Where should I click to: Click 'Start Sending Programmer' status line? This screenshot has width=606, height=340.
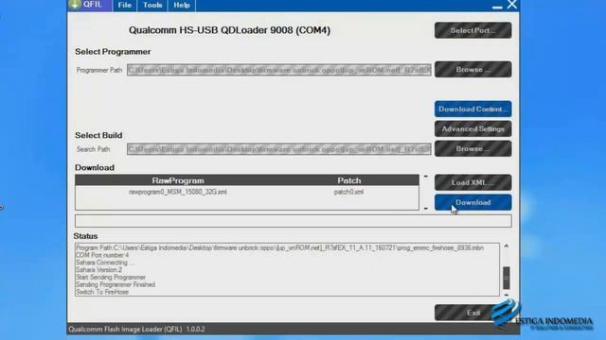click(111, 278)
